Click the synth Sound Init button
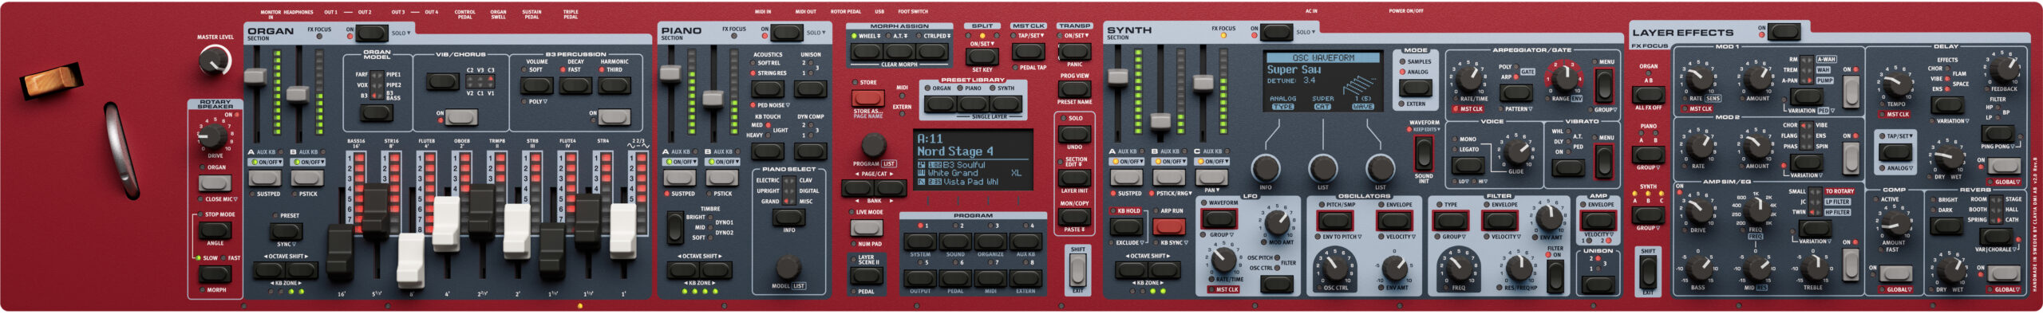Image resolution: width=2043 pixels, height=314 pixels. pos(1423,154)
